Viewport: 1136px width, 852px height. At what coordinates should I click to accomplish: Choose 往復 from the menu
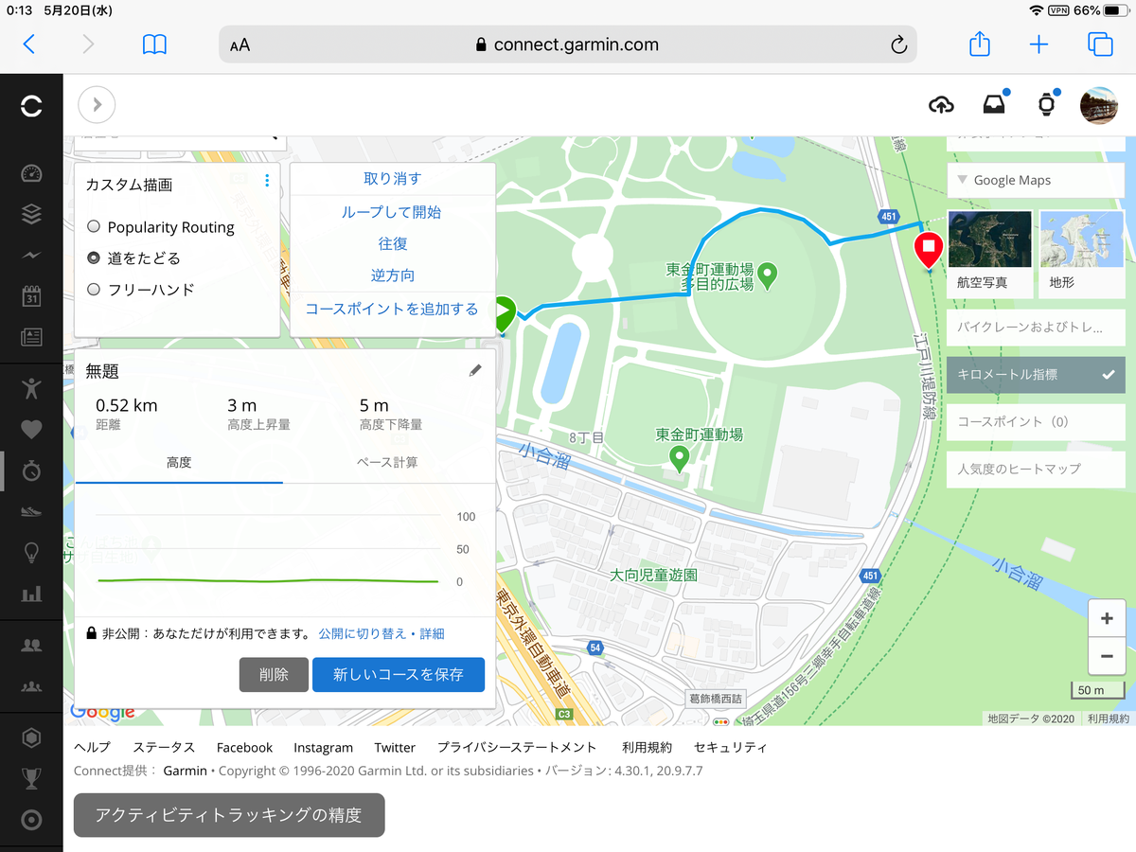point(393,243)
